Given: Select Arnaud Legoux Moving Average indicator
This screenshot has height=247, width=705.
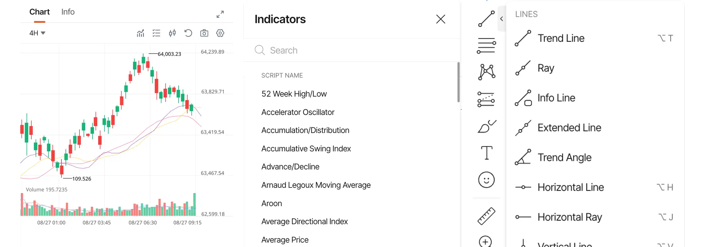Looking at the screenshot, I should tap(316, 185).
